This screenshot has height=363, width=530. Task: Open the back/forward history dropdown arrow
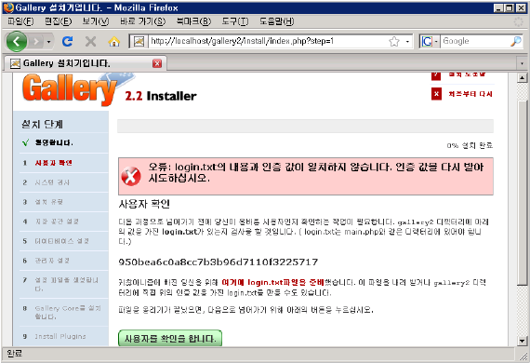[48, 42]
